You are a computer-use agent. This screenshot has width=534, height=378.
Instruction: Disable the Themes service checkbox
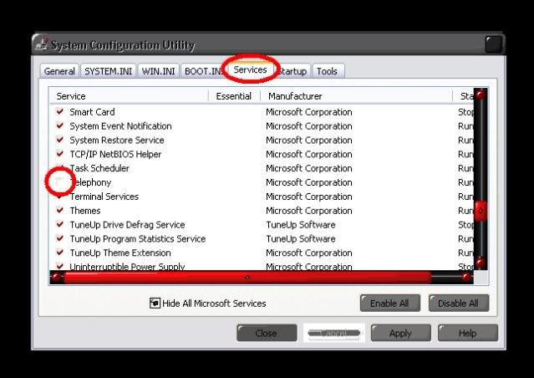(x=59, y=211)
